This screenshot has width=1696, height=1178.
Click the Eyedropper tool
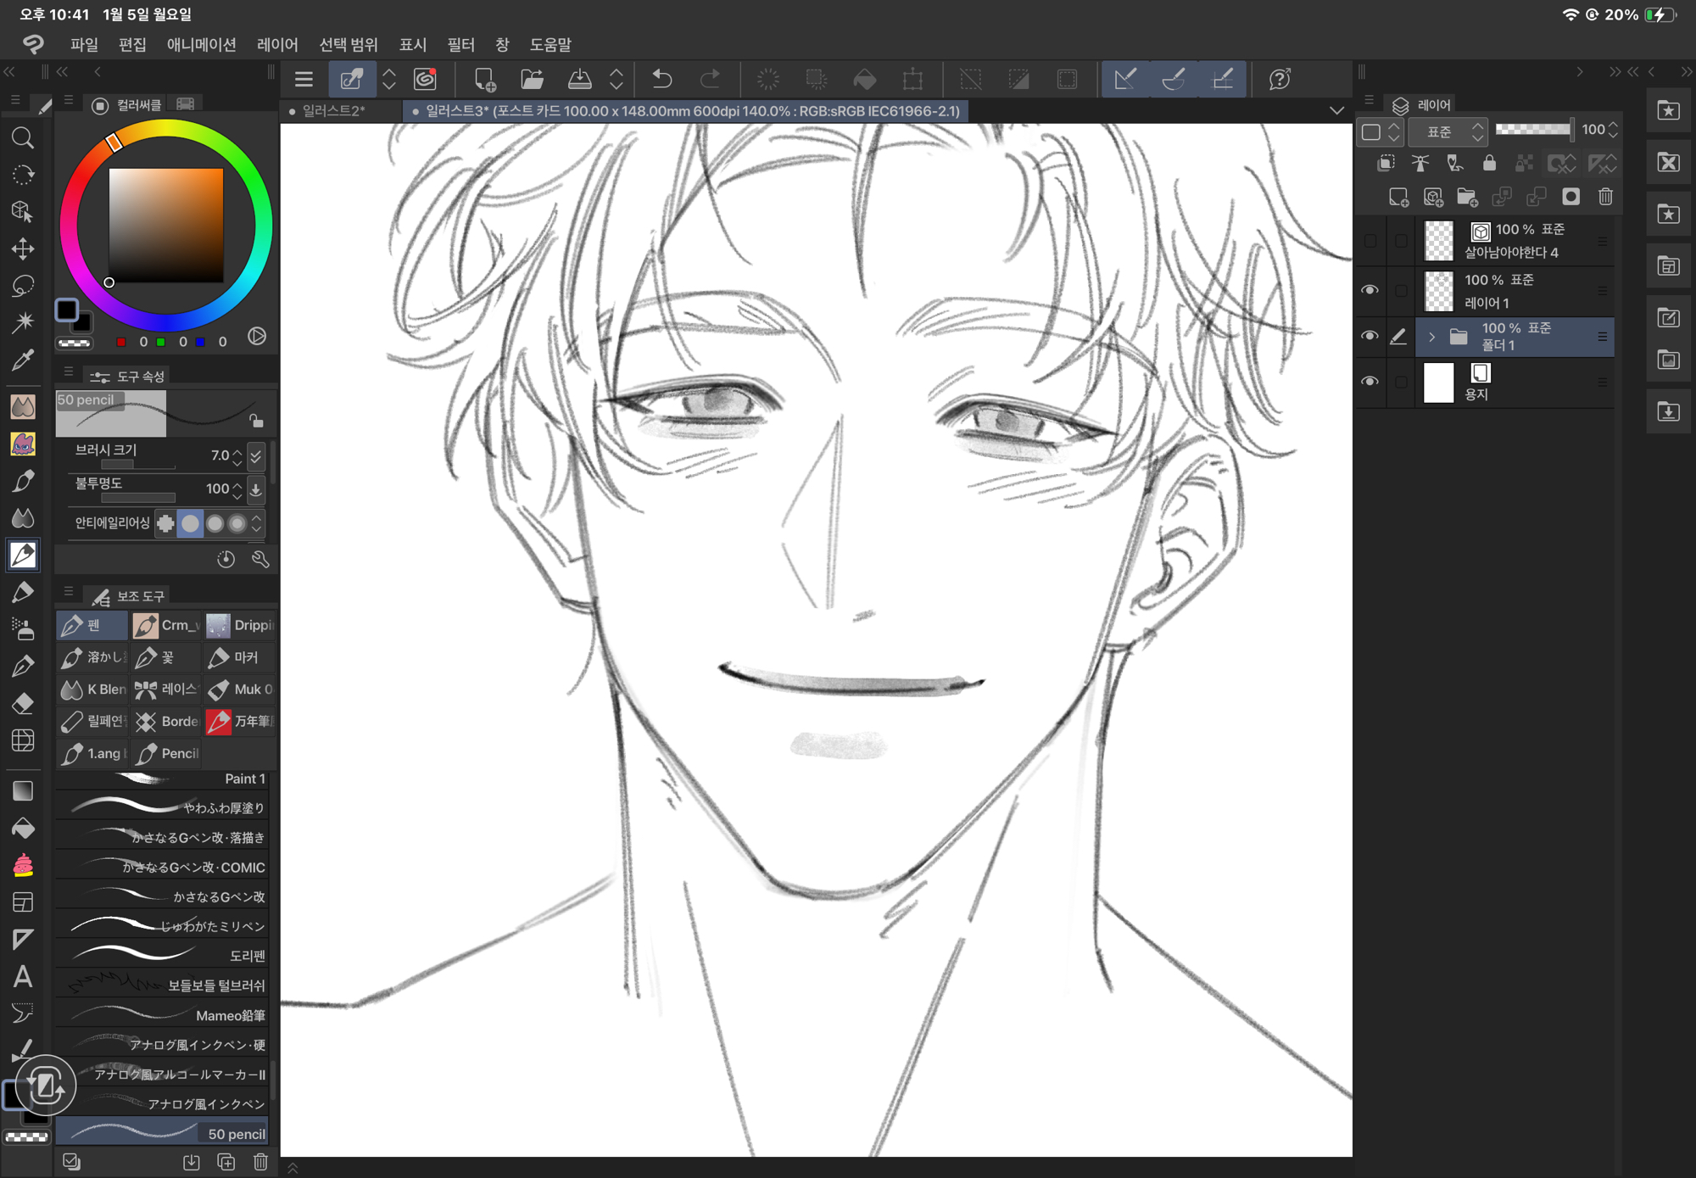[x=23, y=360]
